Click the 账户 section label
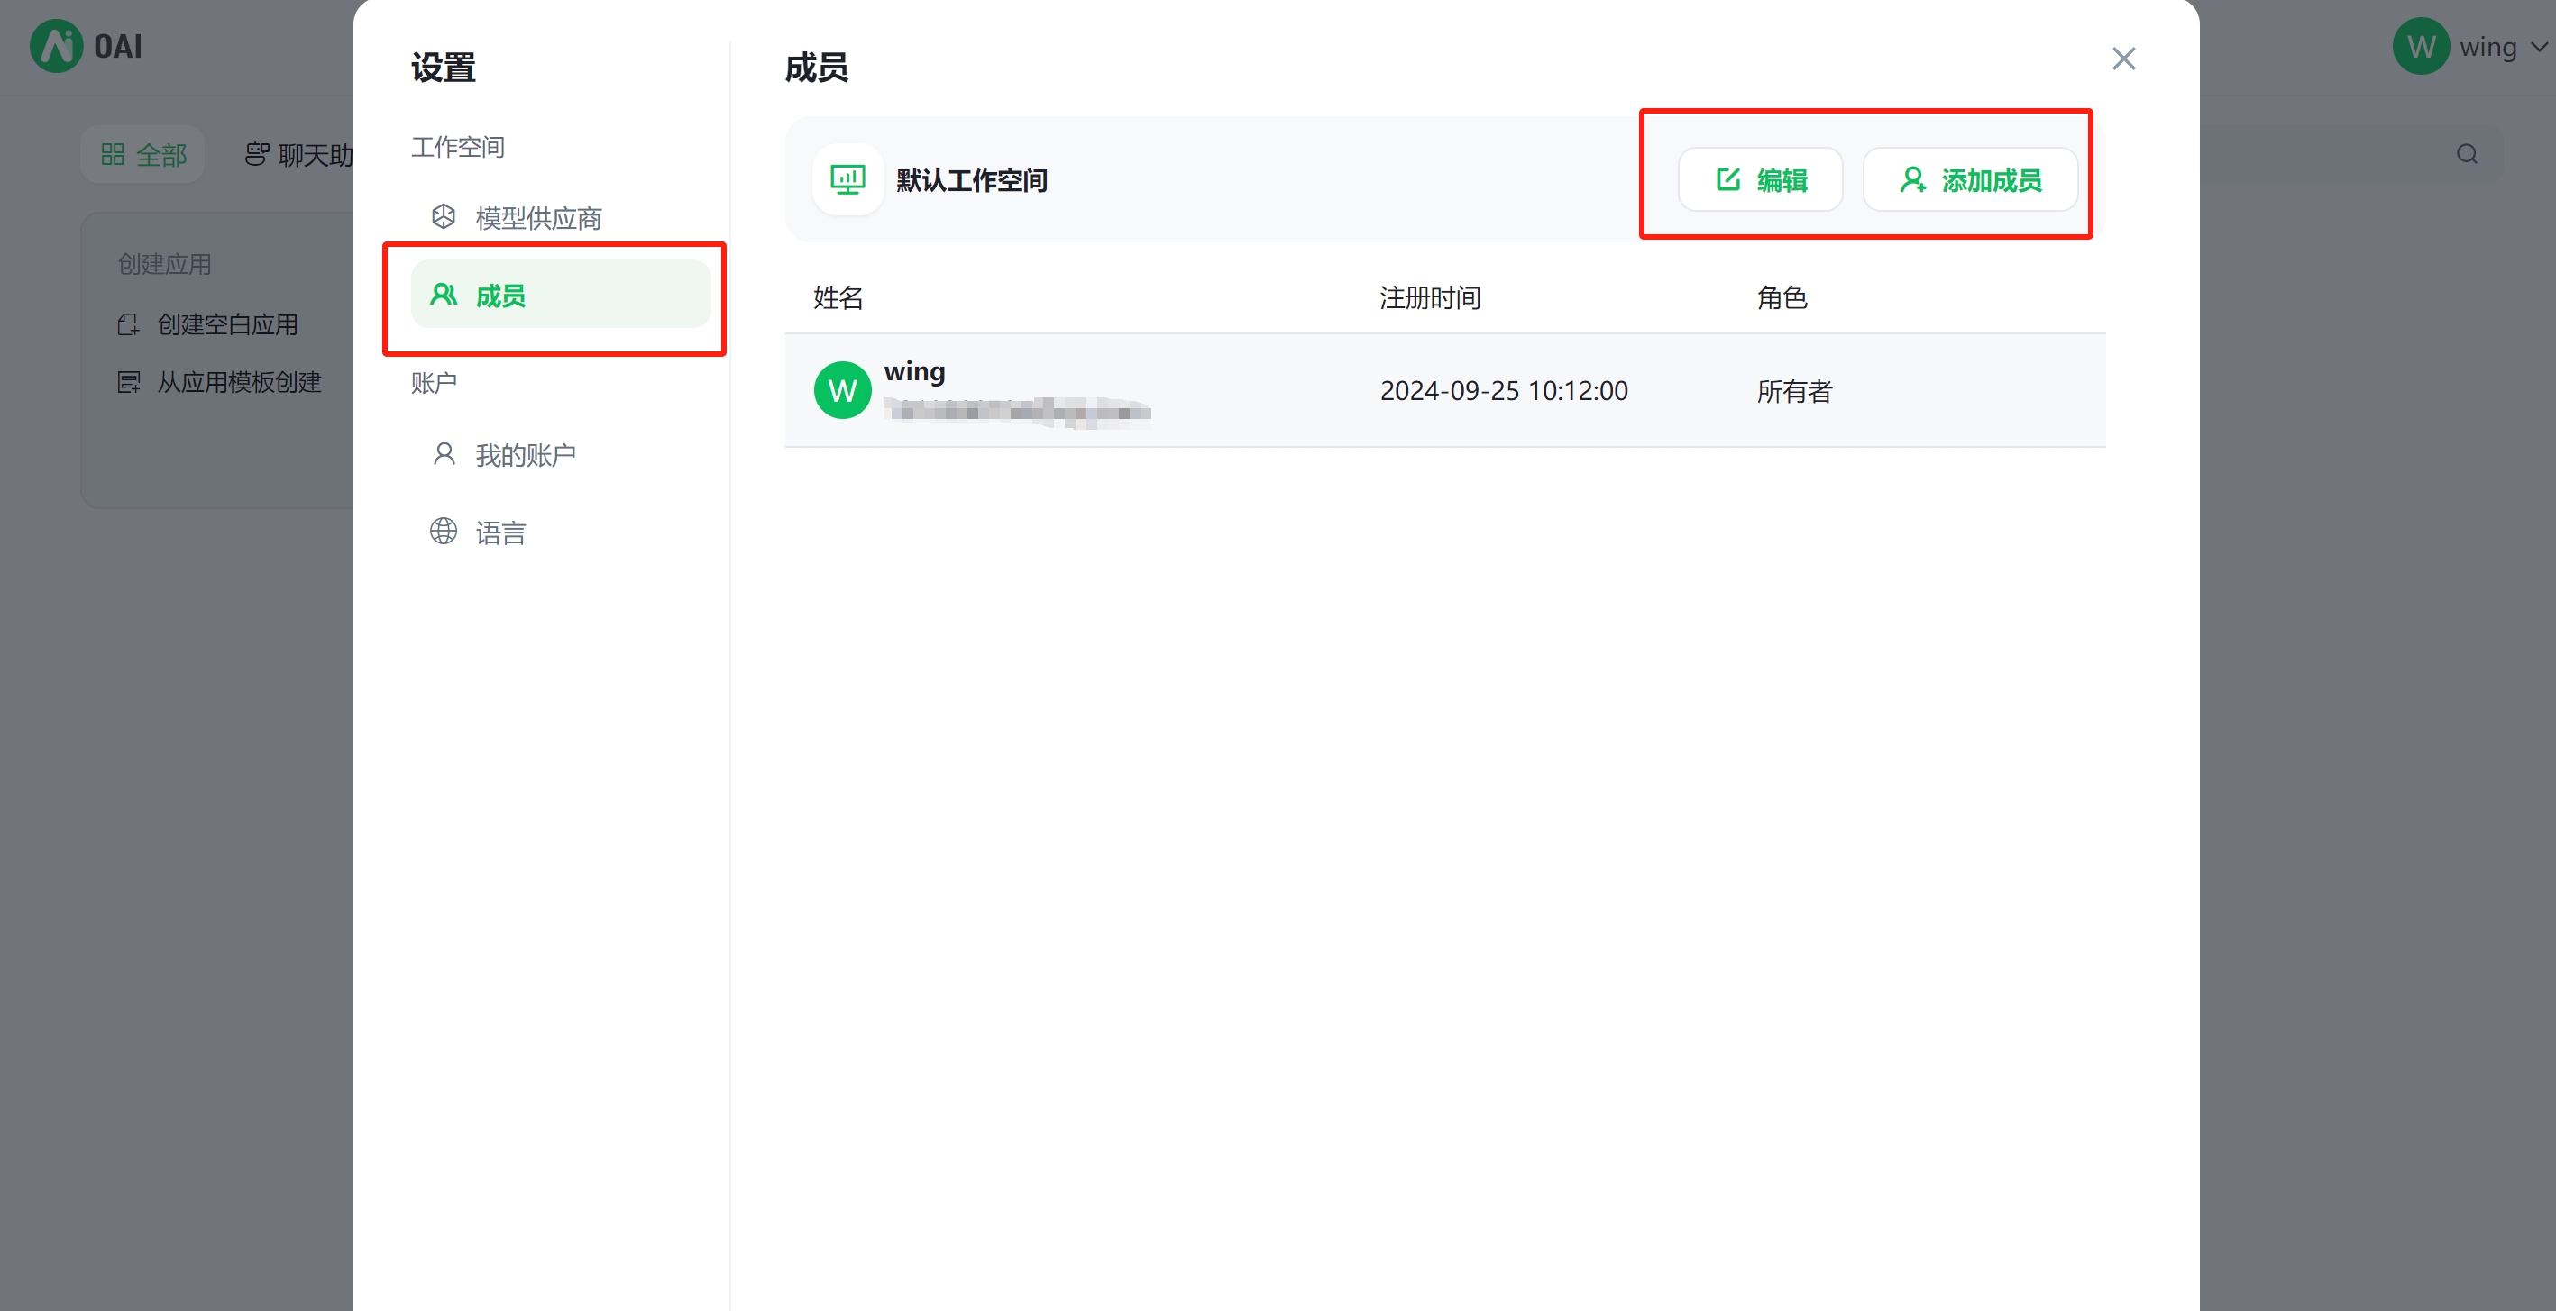 click(434, 382)
